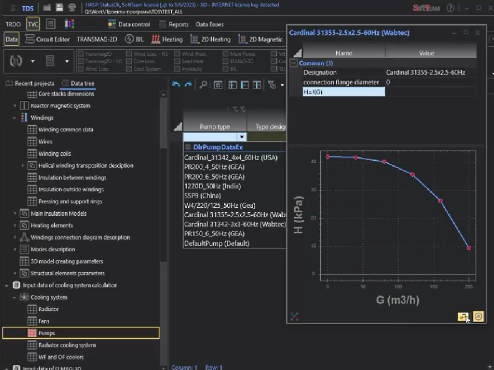Tick the Wind. Loss. checkbox
The image size is (494, 370).
pos(81,69)
